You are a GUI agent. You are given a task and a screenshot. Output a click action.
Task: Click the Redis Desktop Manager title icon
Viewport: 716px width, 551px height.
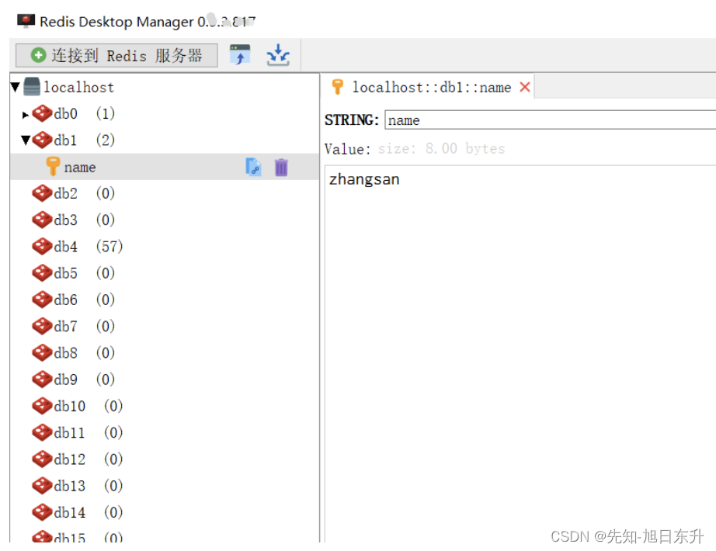click(26, 21)
